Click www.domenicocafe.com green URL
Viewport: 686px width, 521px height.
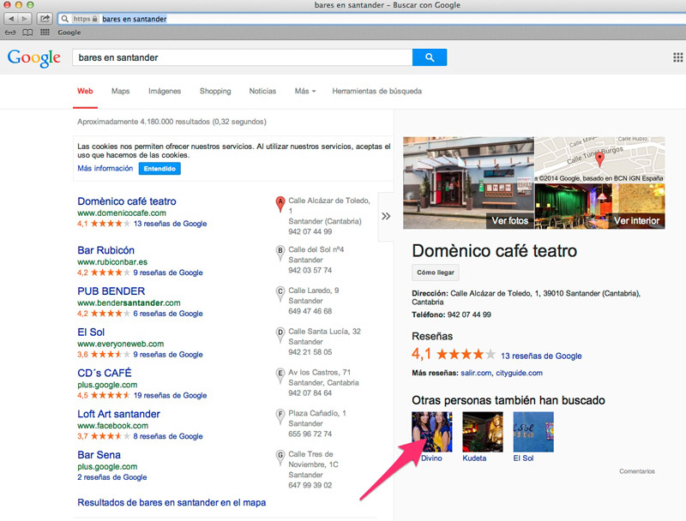pyautogui.click(x=122, y=213)
